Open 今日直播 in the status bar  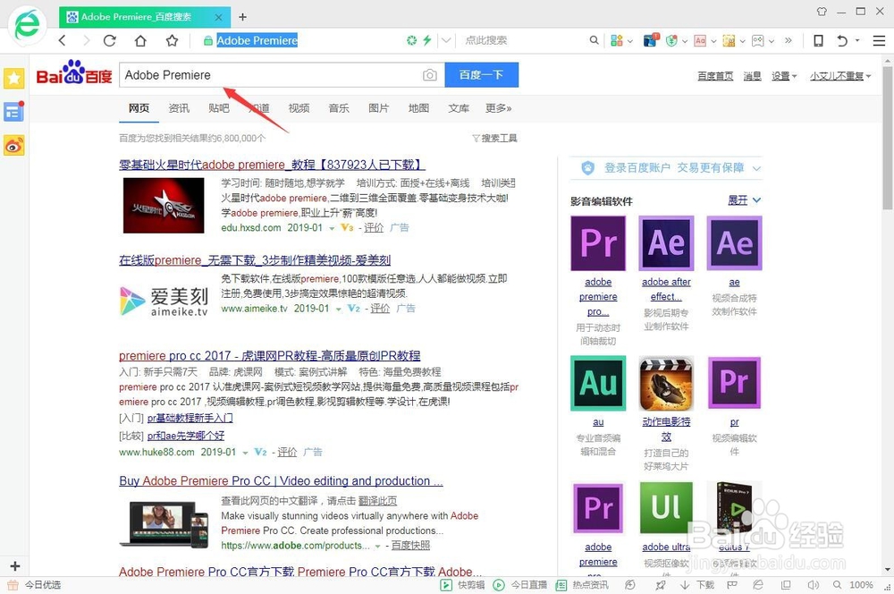pos(519,585)
